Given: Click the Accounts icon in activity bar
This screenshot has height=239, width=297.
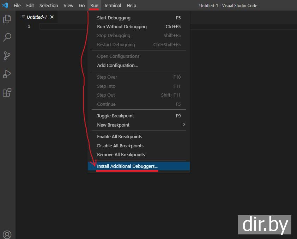Looking at the screenshot, I should (x=7, y=234).
